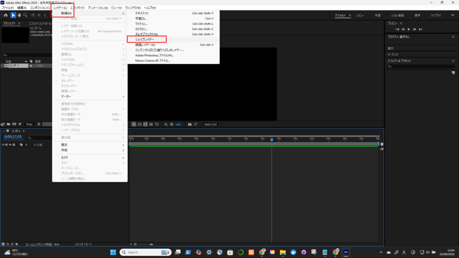The width and height of the screenshot is (459, 258).
Task: Click the Home icon in toolbar
Action: click(5, 15)
